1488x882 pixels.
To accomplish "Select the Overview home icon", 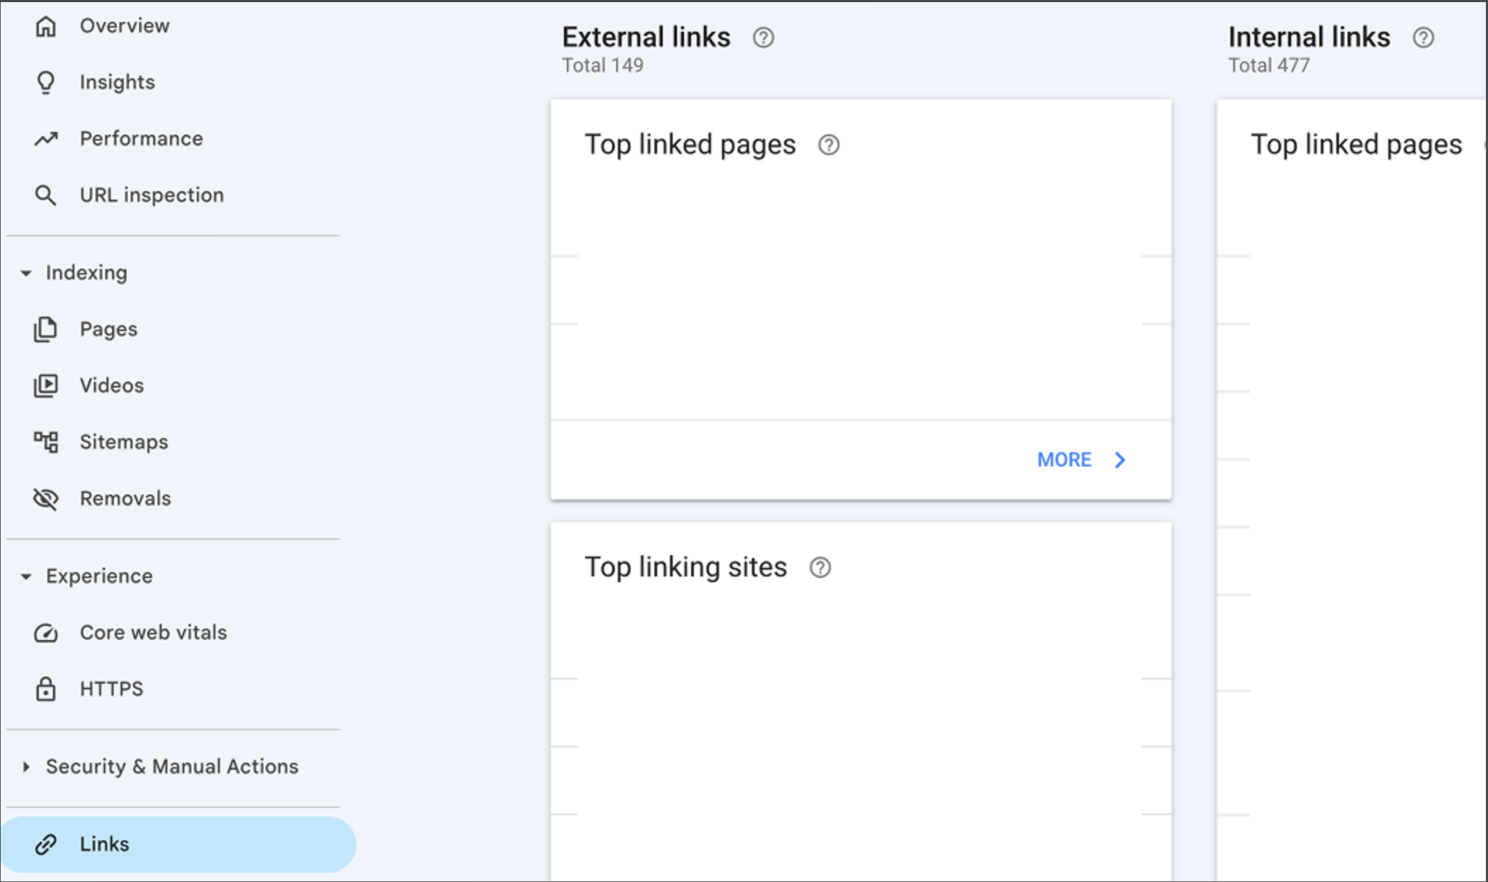I will pyautogui.click(x=46, y=25).
